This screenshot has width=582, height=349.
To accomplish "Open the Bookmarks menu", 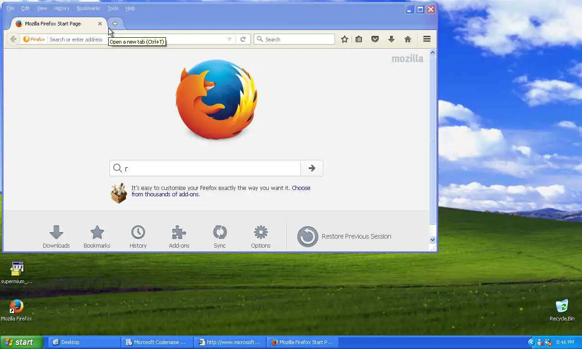I will click(88, 8).
